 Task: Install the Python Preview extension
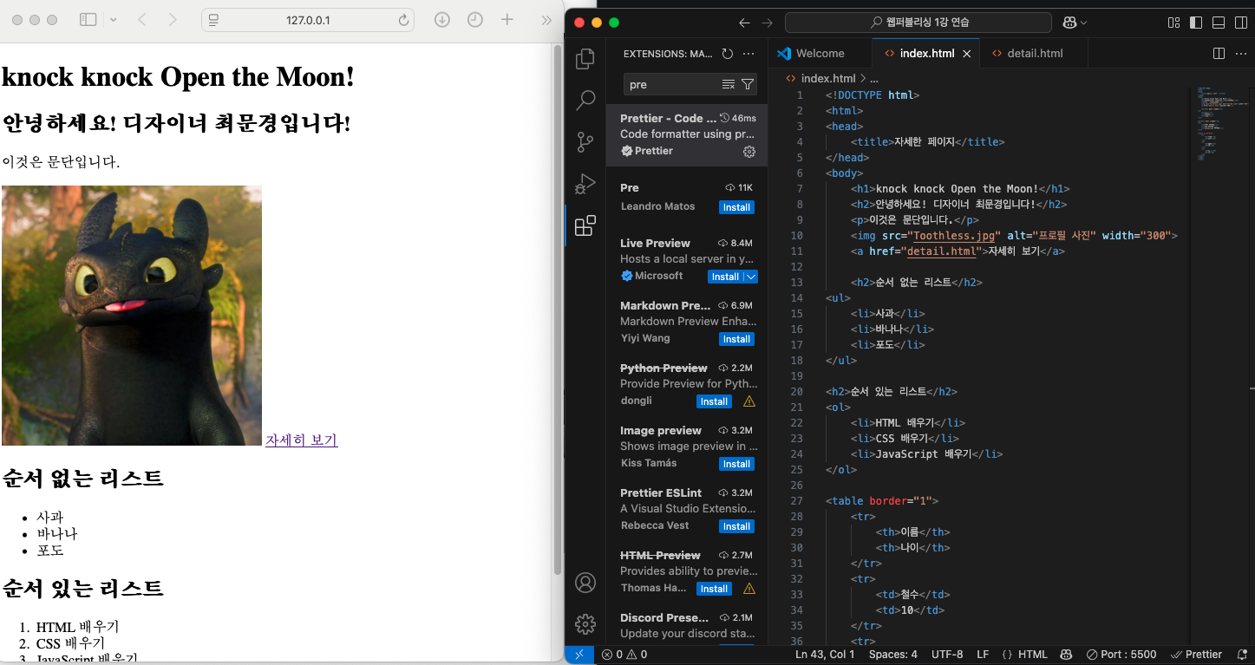tap(714, 401)
